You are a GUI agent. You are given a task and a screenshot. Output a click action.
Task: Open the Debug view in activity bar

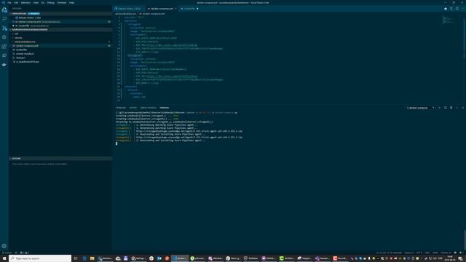click(4, 37)
